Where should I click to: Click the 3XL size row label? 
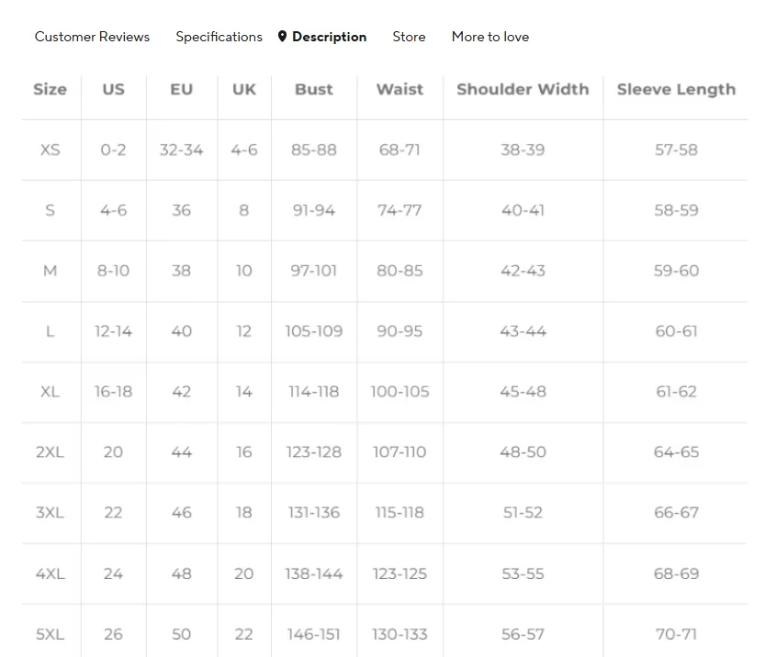tap(50, 512)
